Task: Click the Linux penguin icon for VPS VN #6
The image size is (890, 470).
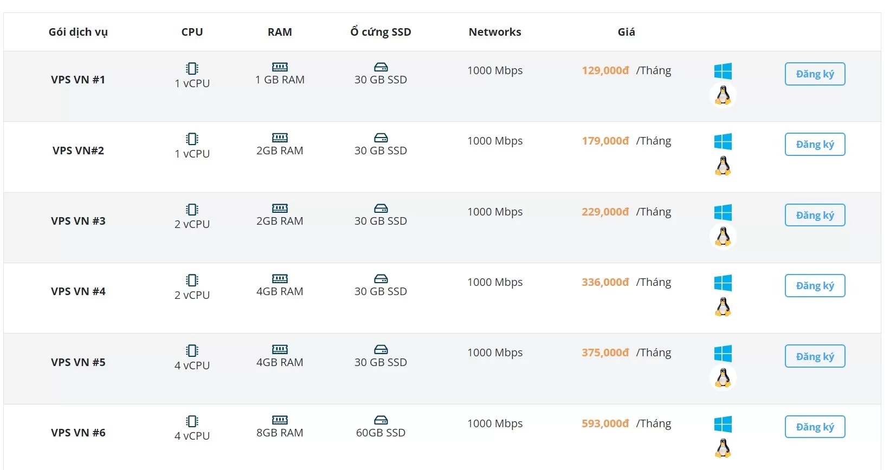Action: pyautogui.click(x=723, y=448)
